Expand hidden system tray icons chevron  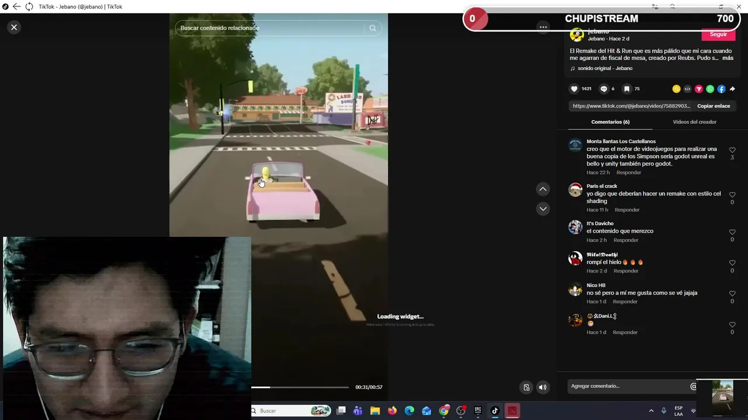point(651,411)
